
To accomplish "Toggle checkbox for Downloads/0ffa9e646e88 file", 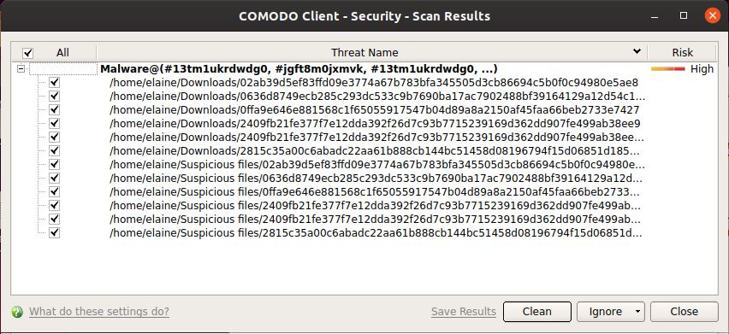I will pos(55,110).
